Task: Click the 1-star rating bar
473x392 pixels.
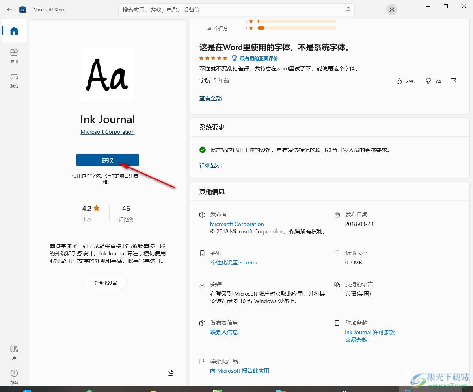Action: point(297,28)
